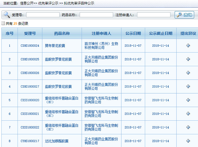Click the 查询 search button
This screenshot has width=198, height=147.
184,15
